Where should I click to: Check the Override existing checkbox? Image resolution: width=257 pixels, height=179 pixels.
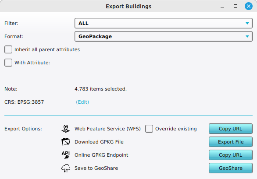(x=149, y=129)
